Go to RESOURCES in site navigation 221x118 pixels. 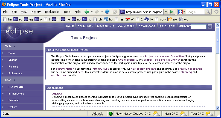(x=167, y=26)
